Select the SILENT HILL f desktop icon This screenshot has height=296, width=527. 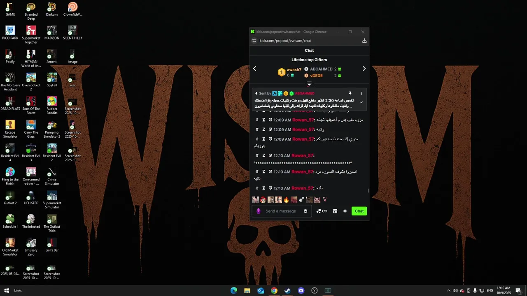tap(72, 33)
